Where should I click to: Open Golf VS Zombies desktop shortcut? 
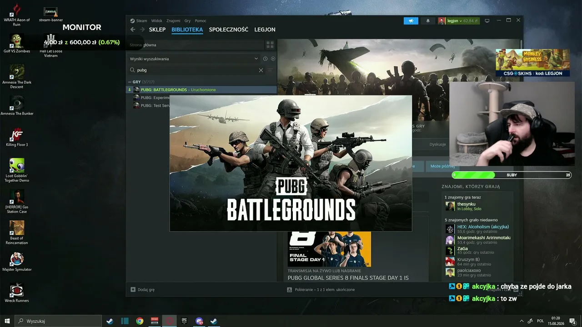tap(17, 44)
